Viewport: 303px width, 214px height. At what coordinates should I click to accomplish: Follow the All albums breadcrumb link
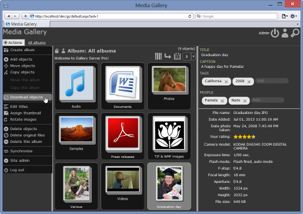click(37, 43)
